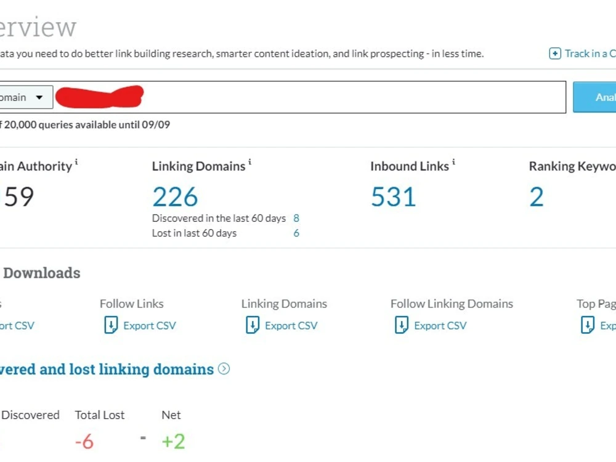Screen dimensions: 616x462
Task: Open the ranking keywords count 2
Action: [x=537, y=197]
